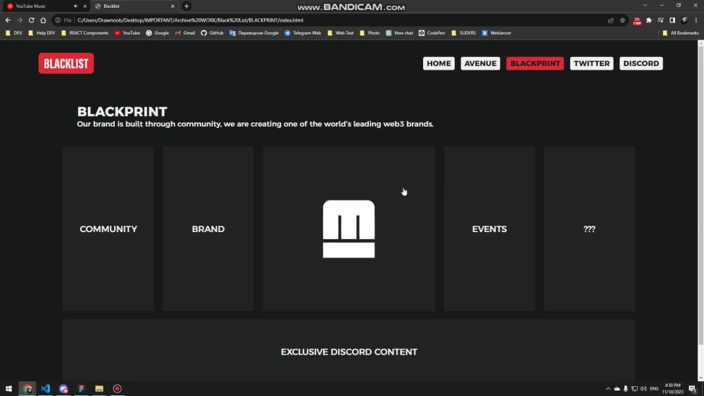Reload the current page
This screenshot has height=396, width=704.
(x=32, y=20)
